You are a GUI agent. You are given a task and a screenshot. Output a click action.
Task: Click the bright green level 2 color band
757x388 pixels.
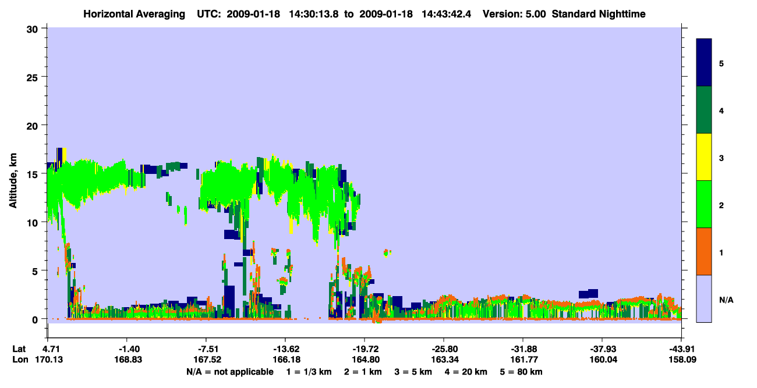click(704, 204)
